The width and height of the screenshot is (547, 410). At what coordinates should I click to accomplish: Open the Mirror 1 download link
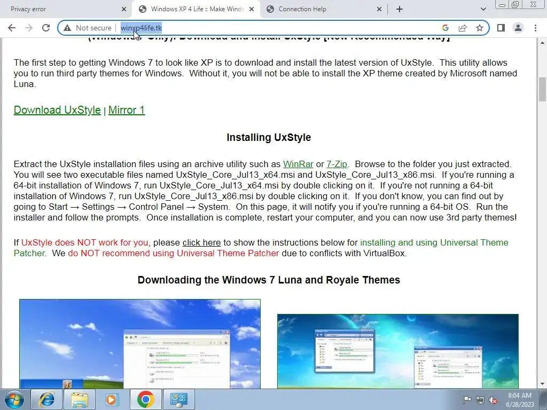(127, 110)
